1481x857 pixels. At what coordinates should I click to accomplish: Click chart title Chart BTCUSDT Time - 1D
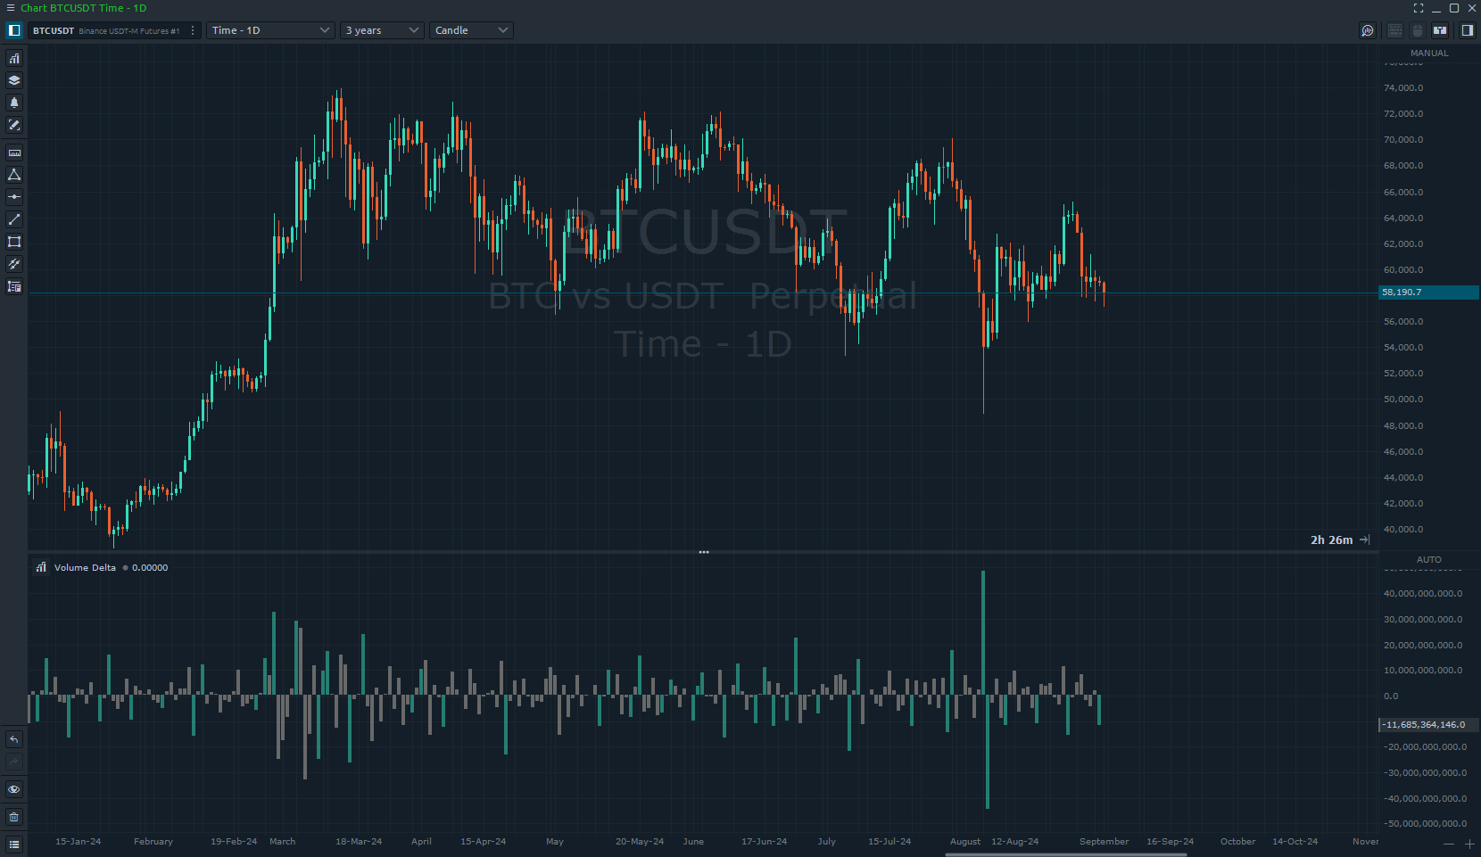[83, 8]
